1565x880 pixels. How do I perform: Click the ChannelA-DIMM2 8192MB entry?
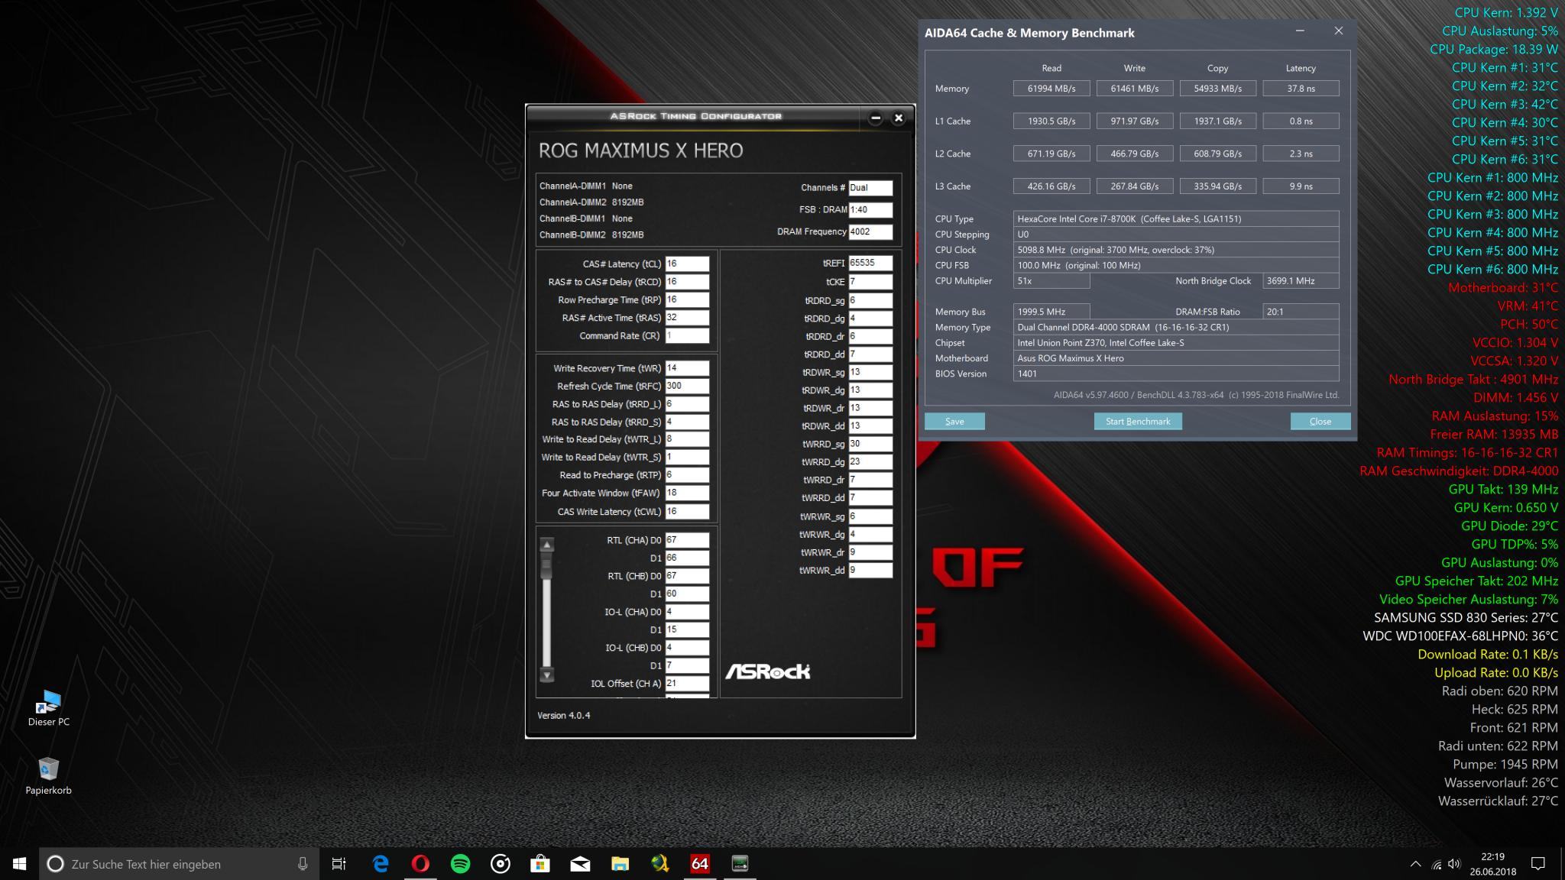point(591,202)
